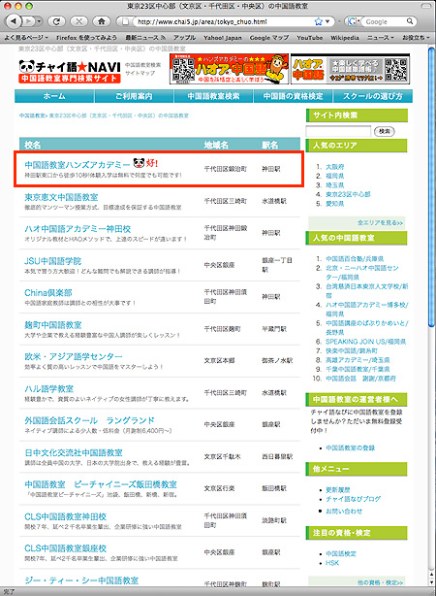Viewport: 436px width, 596px height.
Task: Open お問い合わせ link in 他メニュー
Action: 344,512
